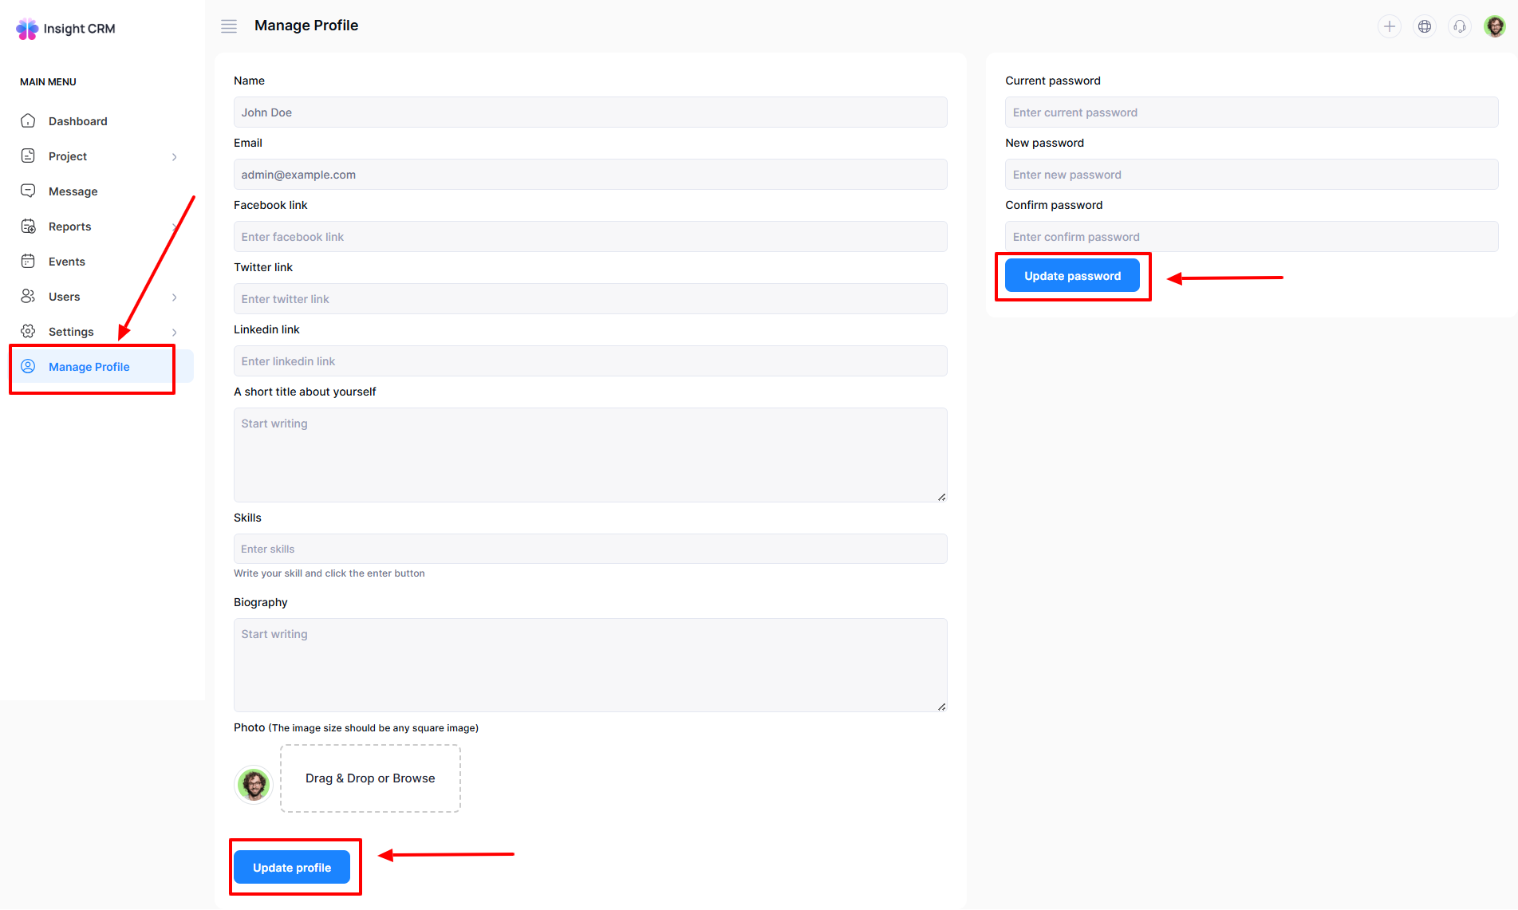Click the plus icon in header
This screenshot has width=1518, height=910.
1389,26
